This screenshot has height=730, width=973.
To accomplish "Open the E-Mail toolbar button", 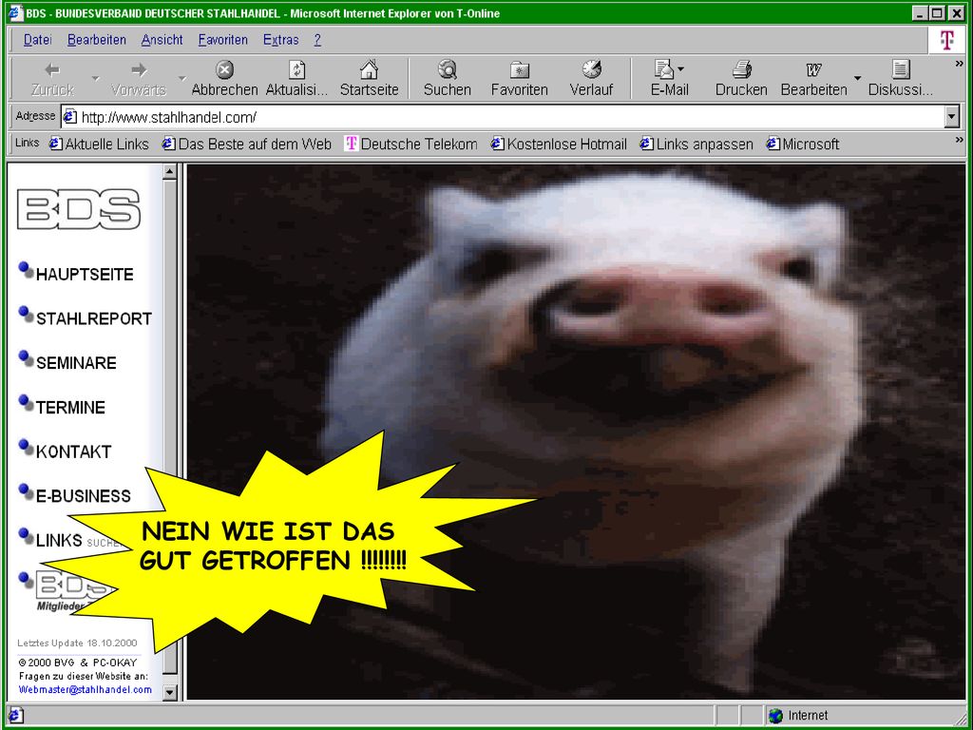I will pos(668,78).
